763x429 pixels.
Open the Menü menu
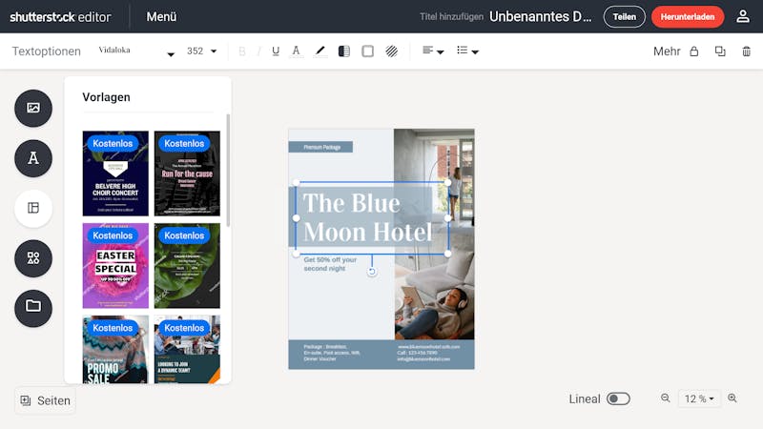[161, 16]
